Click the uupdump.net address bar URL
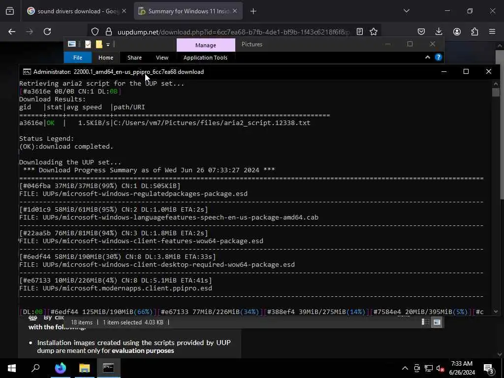The width and height of the screenshot is (504, 378). pos(233,32)
